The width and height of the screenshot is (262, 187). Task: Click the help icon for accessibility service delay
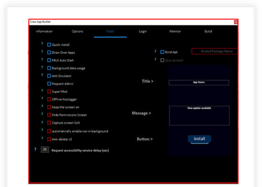[x=35, y=149]
